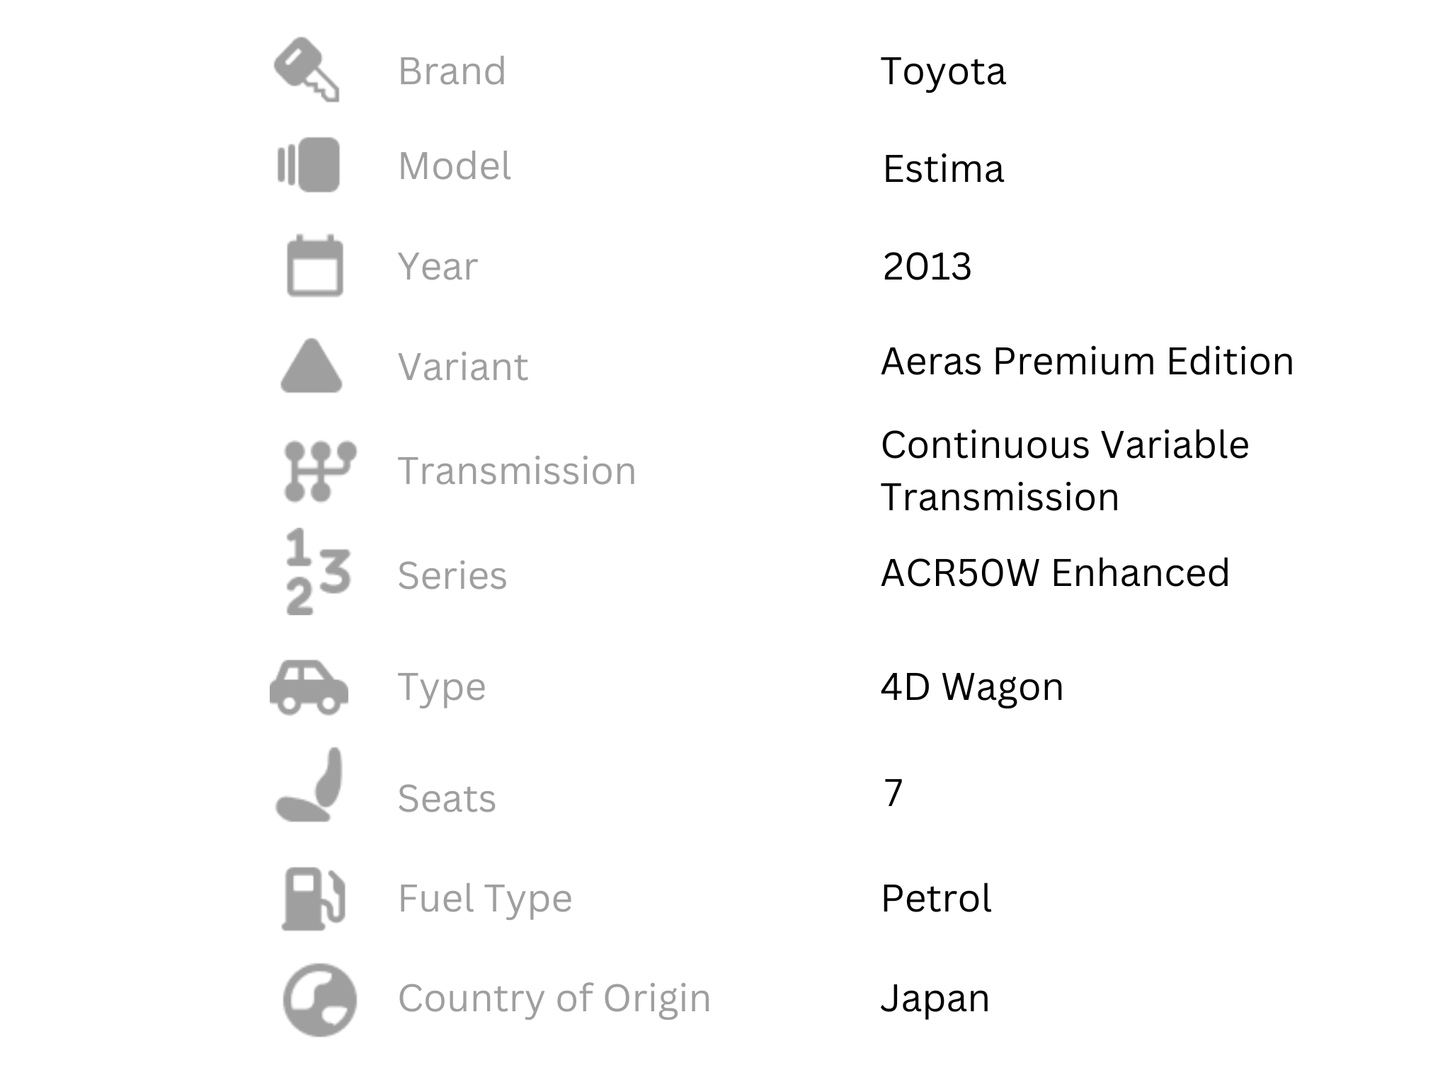
Task: Click the 2013 year value
Action: pos(927,267)
